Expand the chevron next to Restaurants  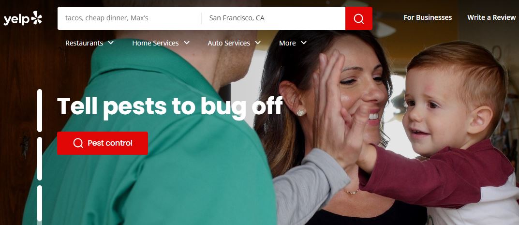(x=111, y=43)
